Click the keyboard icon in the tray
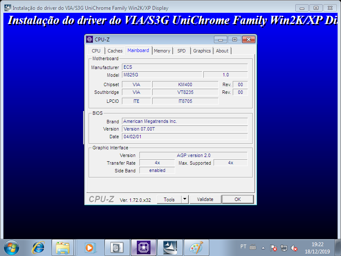Image resolution: width=341 pixels, height=256 pixels. [x=253, y=247]
